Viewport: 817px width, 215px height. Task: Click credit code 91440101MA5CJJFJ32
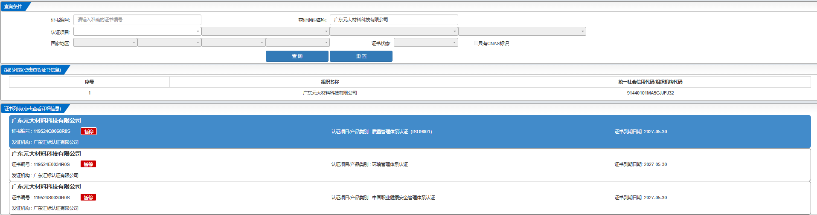[650, 93]
